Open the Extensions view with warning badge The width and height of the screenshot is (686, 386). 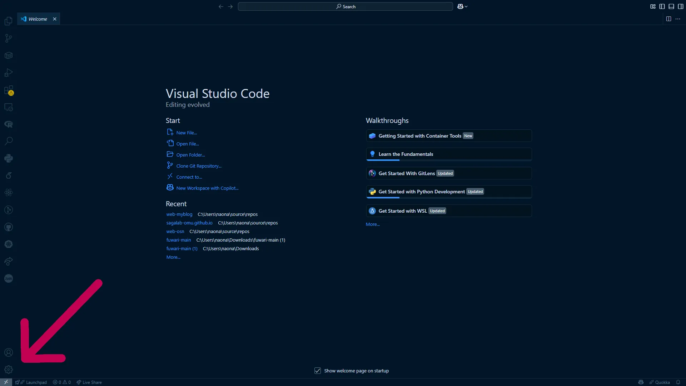point(9,90)
